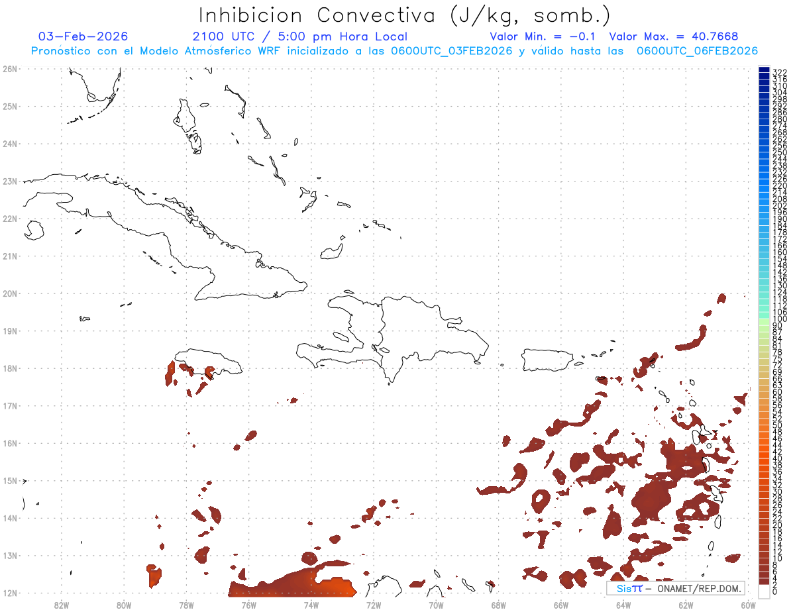Click the '23N' latitude label
The height and width of the screenshot is (614, 795).
(9, 181)
